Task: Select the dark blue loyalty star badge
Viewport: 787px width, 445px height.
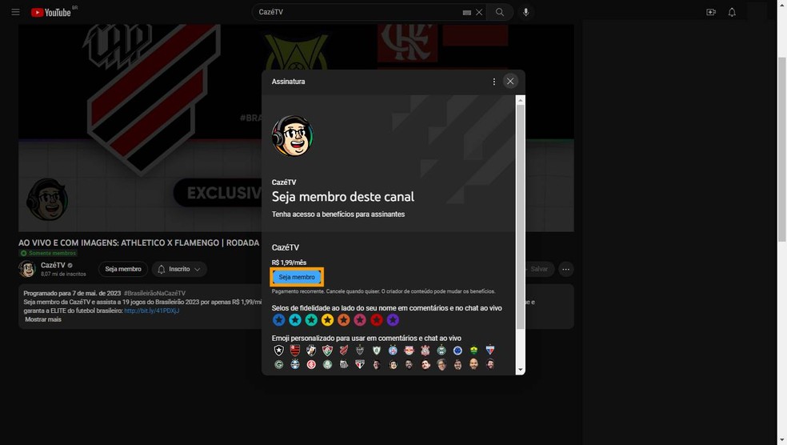Action: [279, 319]
